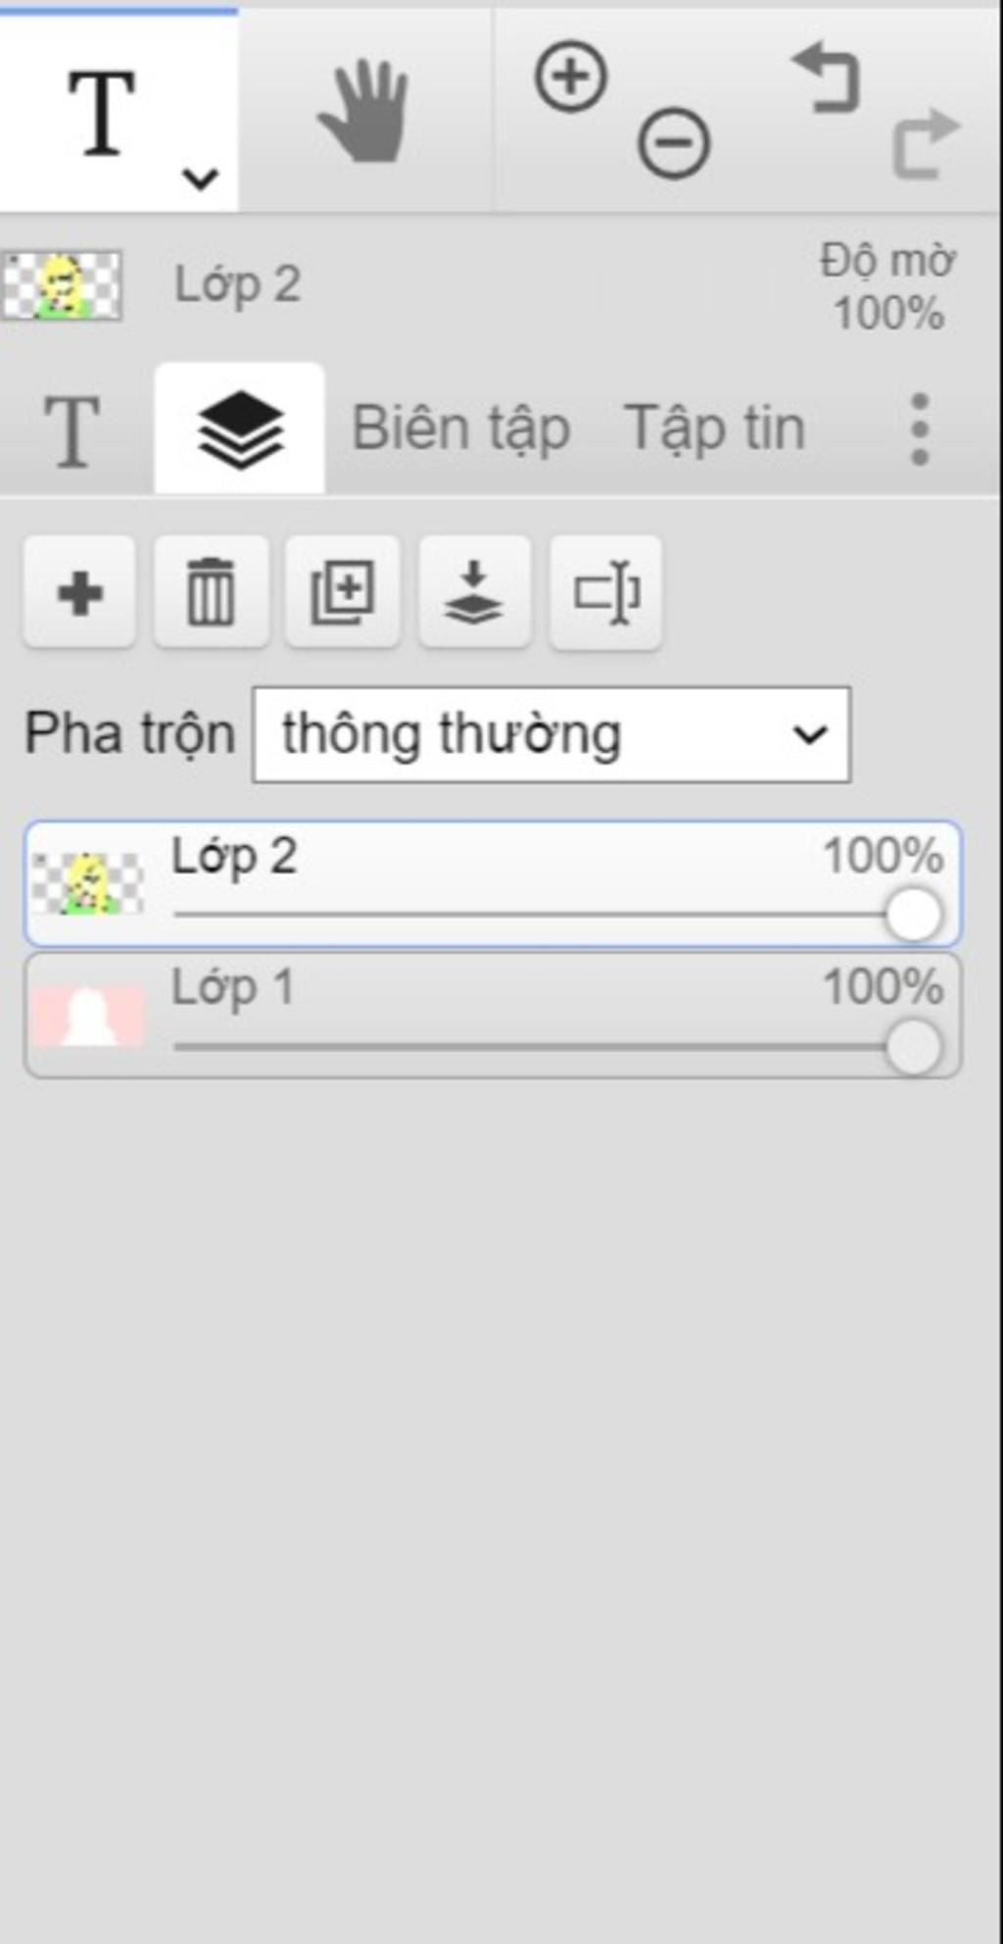
Task: Merge layer down icon
Action: point(474,592)
